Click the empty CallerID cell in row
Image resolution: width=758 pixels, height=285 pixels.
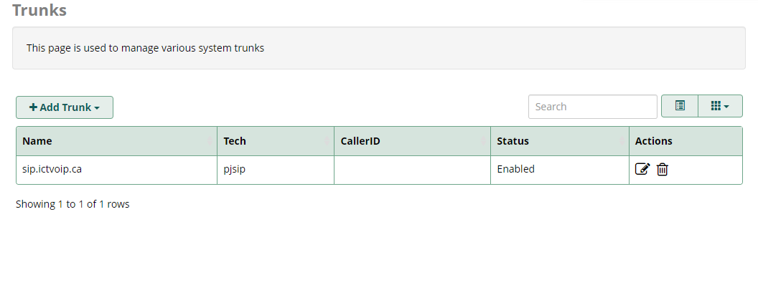(x=412, y=170)
